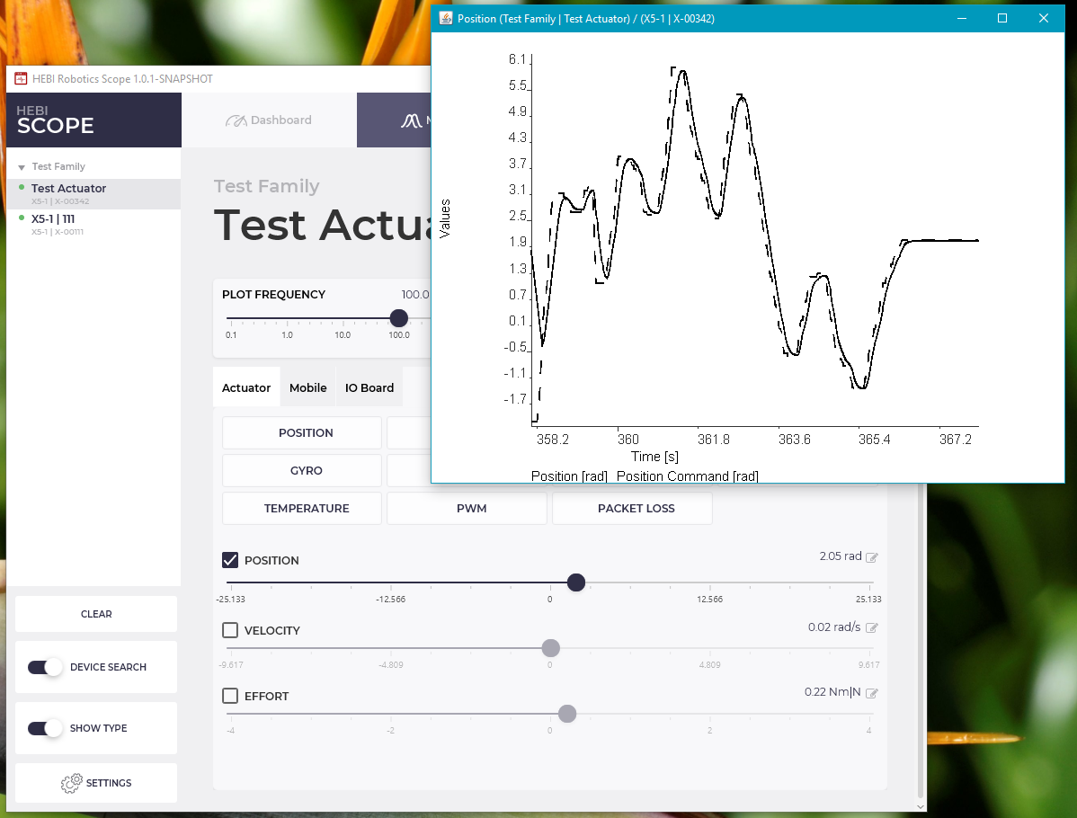Turn off the SHOW TYPE toggle
Image resolution: width=1077 pixels, height=818 pixels.
coord(44,727)
